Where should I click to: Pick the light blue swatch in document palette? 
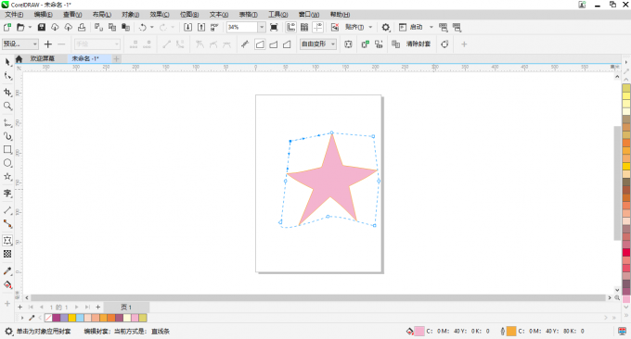[x=80, y=318]
